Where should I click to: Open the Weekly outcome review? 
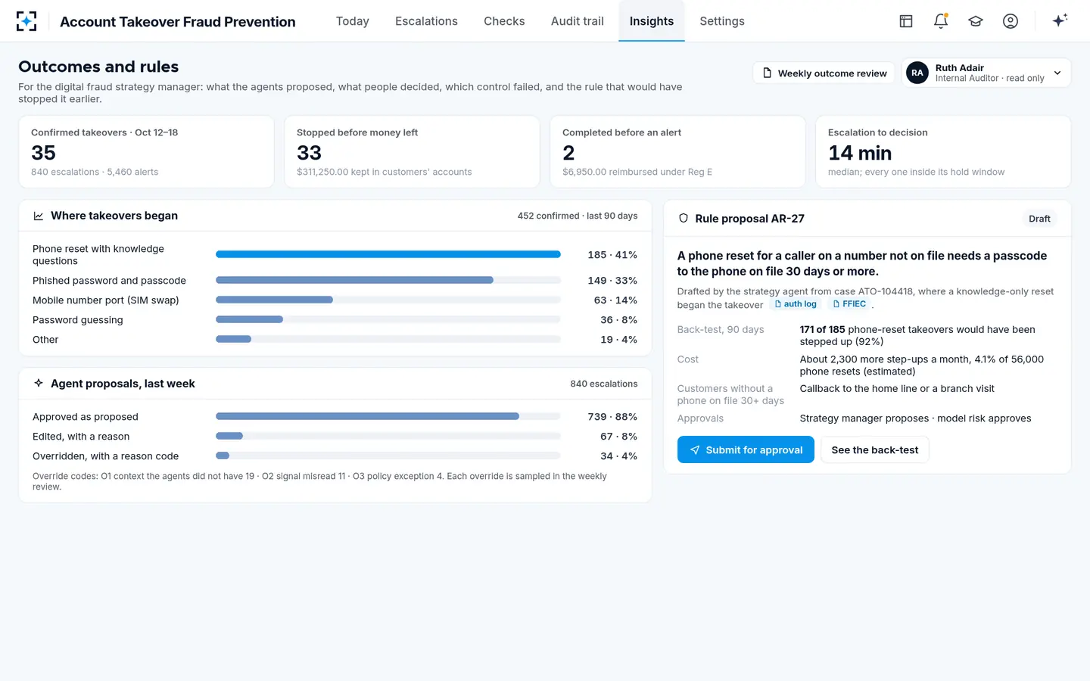824,73
